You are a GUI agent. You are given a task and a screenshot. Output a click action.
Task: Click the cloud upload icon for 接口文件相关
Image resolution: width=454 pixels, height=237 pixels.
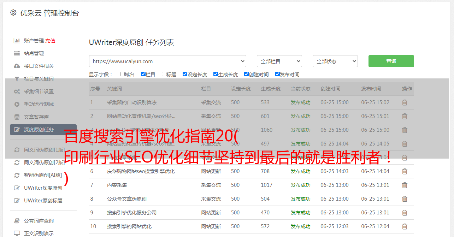tap(17, 66)
